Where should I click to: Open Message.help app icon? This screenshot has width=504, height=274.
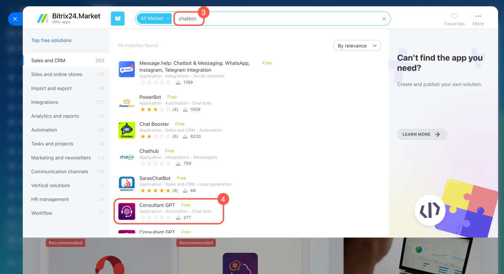(127, 69)
